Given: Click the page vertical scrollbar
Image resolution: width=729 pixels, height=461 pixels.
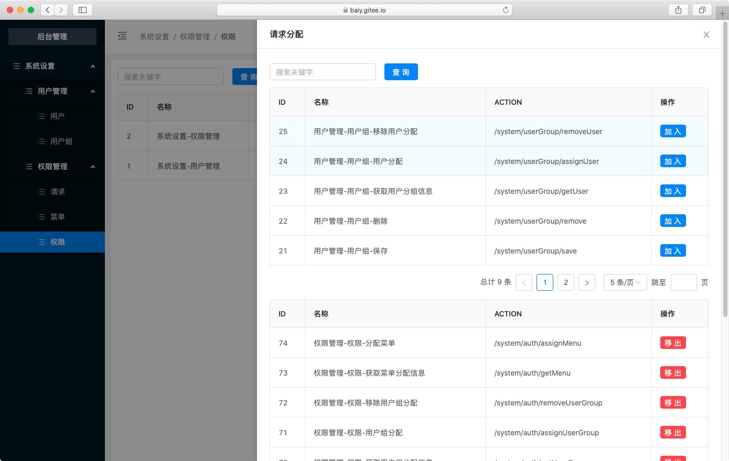Looking at the screenshot, I should coord(725,169).
